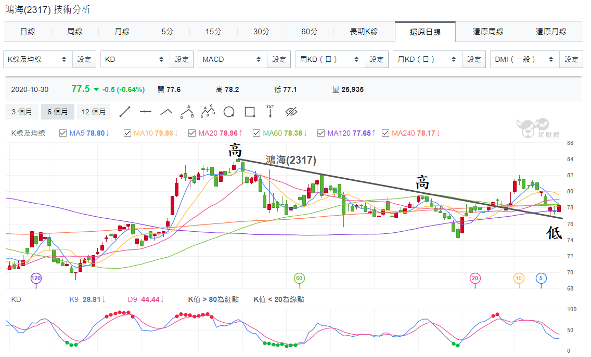Select the 3 個月 range button

click(22, 112)
